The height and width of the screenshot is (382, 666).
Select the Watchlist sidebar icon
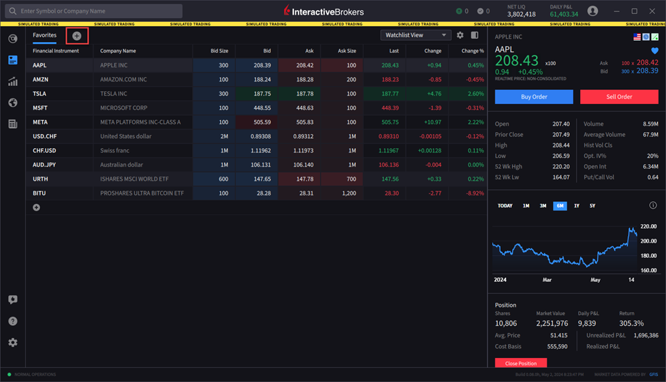(13, 60)
